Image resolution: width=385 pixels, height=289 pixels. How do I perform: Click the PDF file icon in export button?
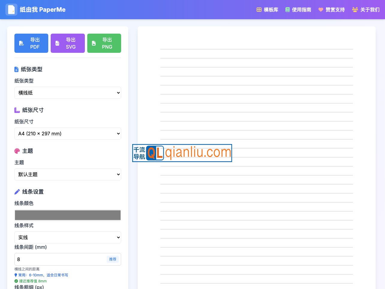click(x=22, y=43)
